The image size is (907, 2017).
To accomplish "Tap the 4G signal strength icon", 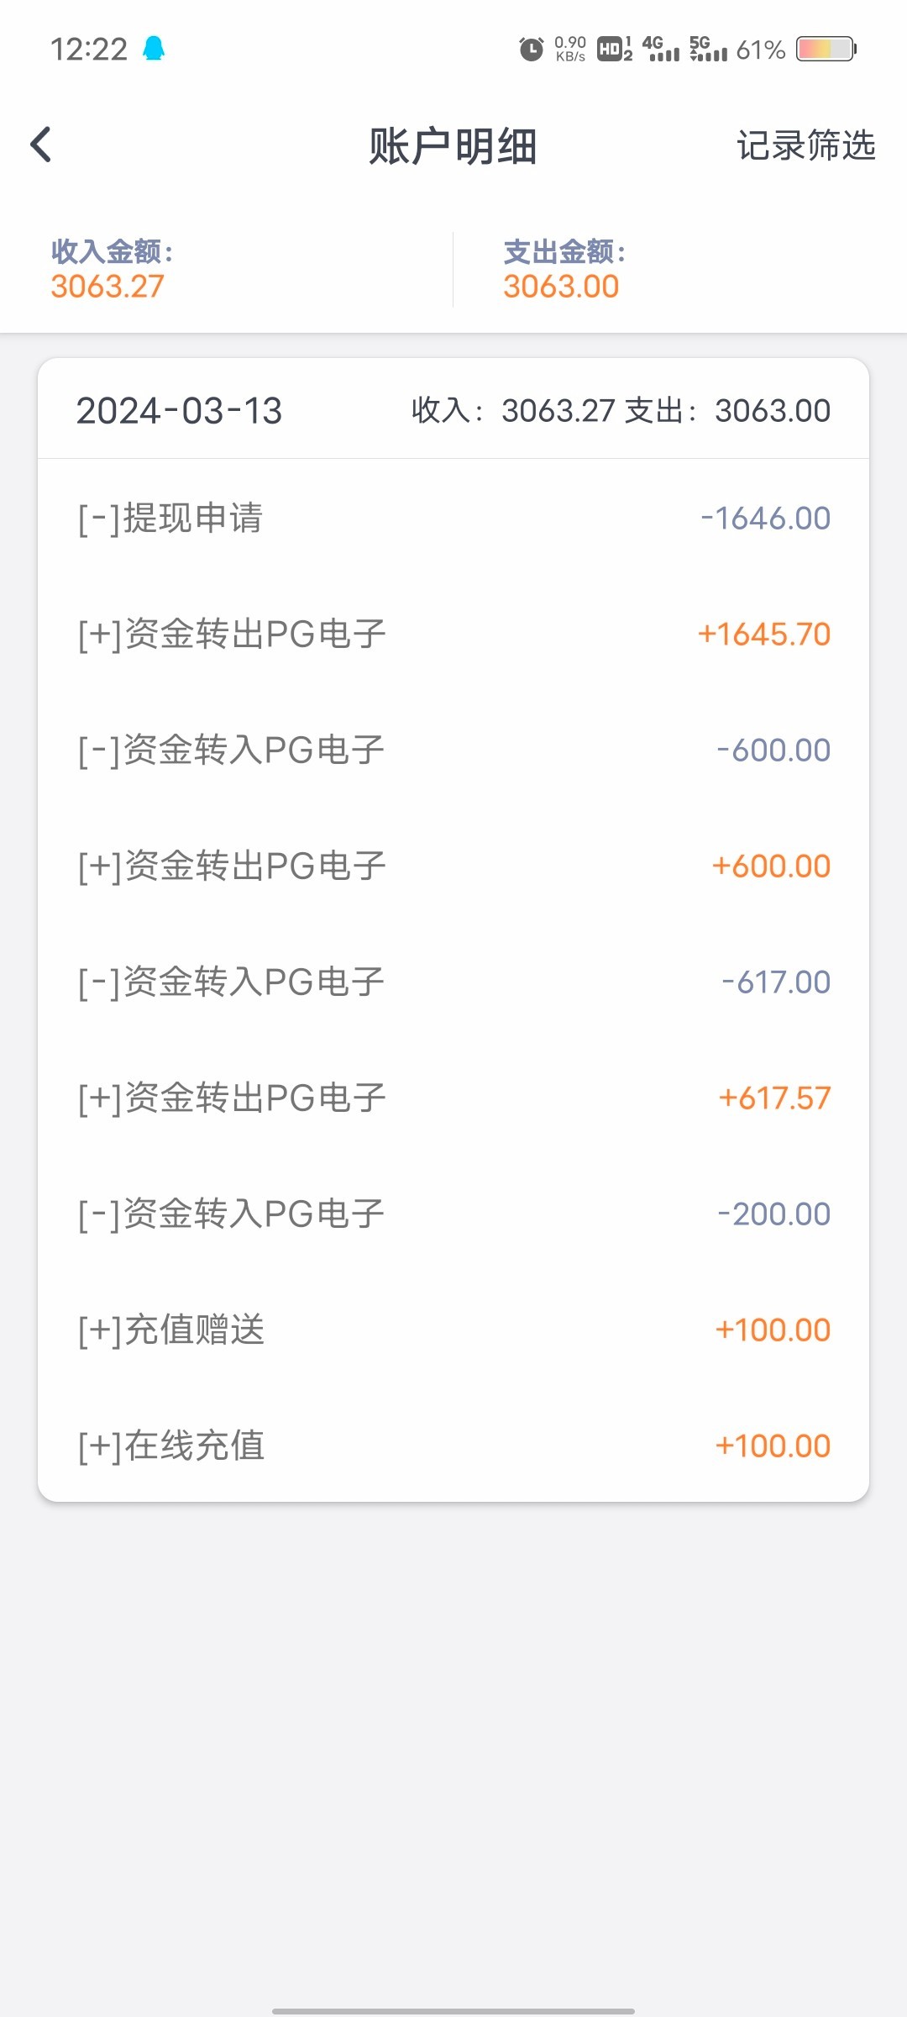I will (x=660, y=50).
